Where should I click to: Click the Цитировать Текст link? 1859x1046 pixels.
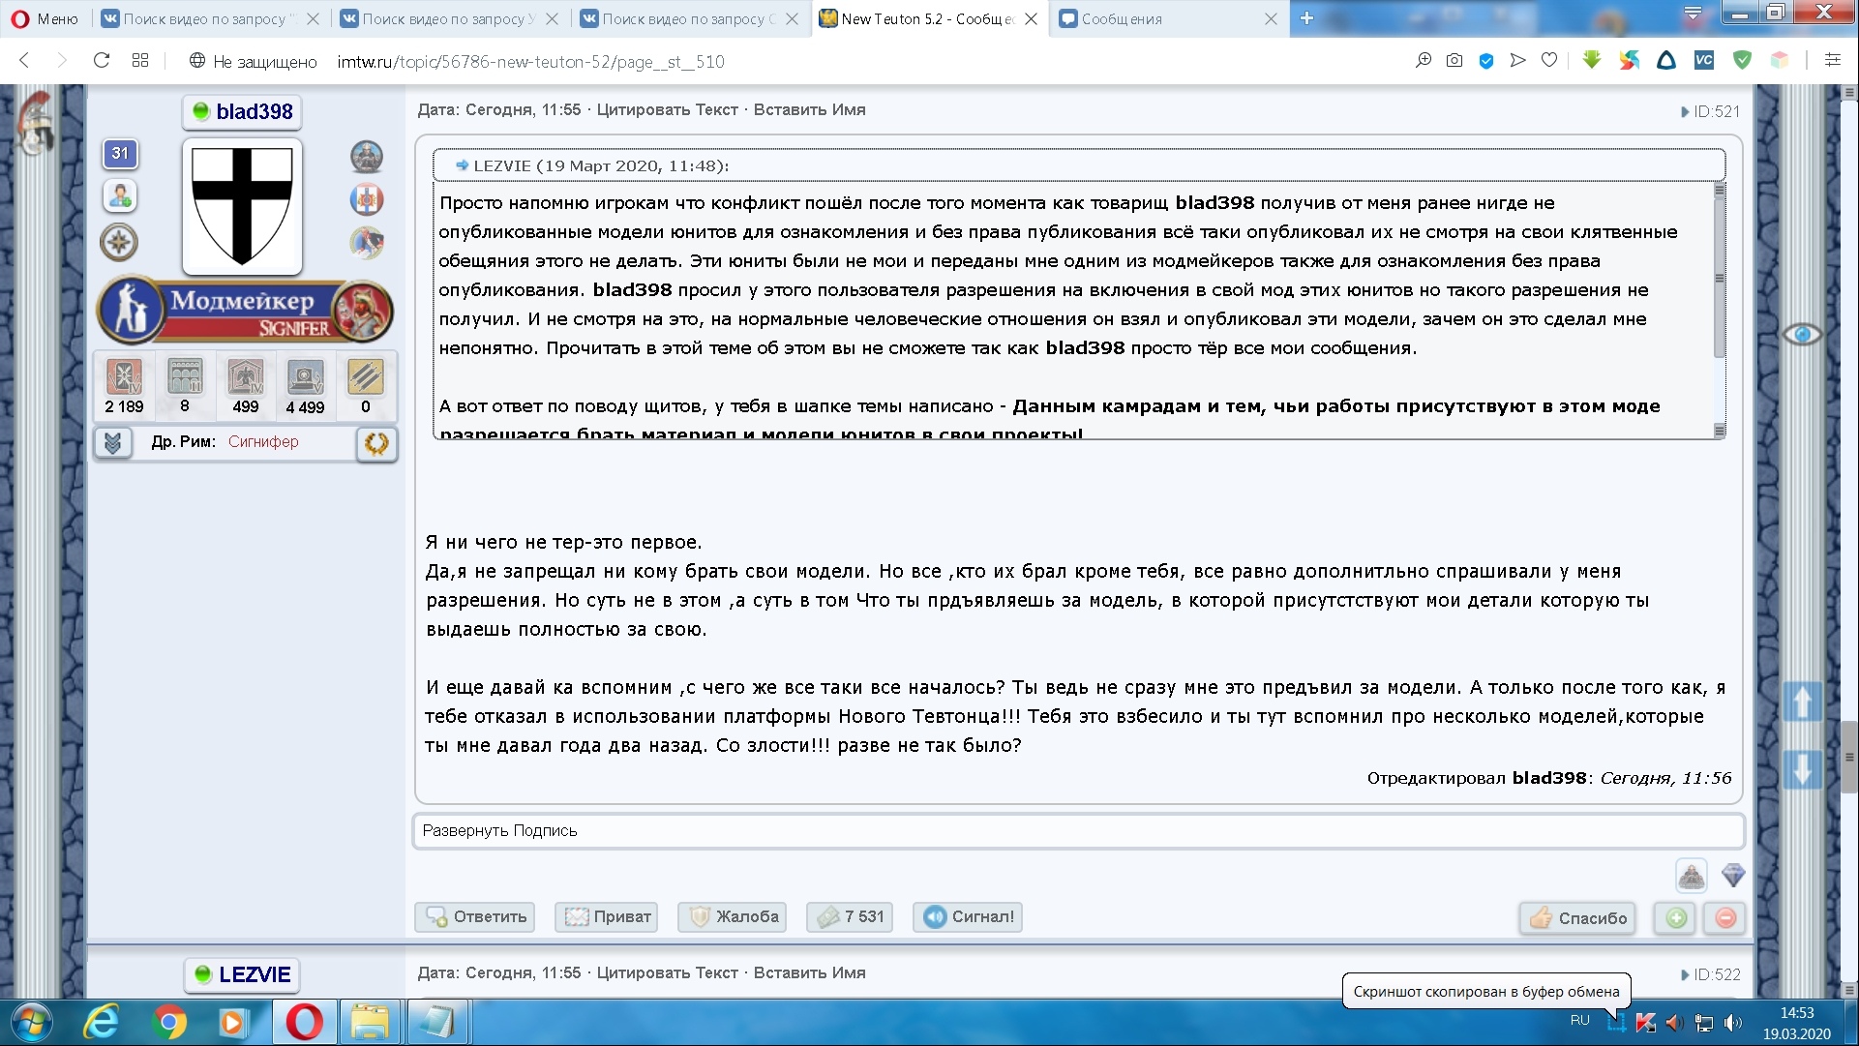point(667,110)
